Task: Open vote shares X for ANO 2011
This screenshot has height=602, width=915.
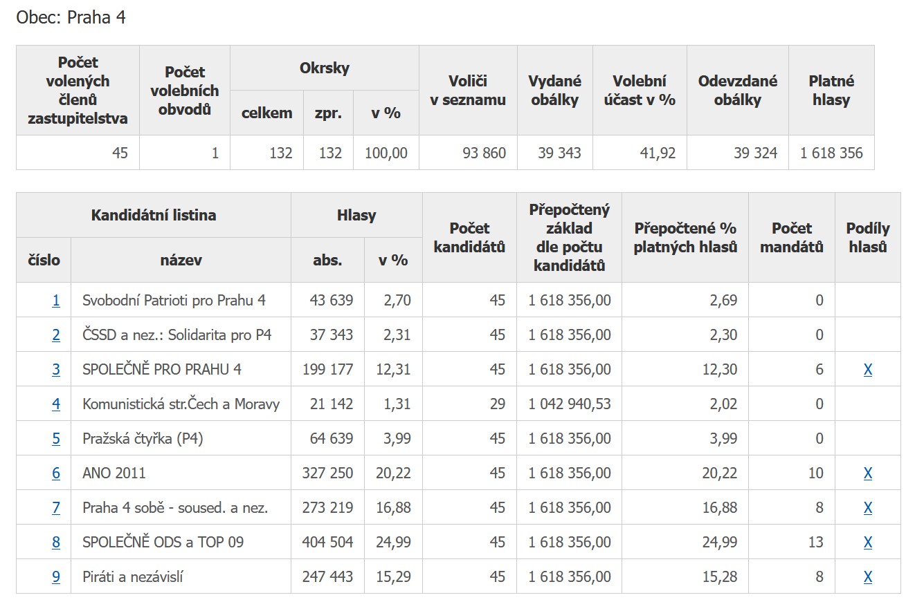Action: [x=868, y=473]
